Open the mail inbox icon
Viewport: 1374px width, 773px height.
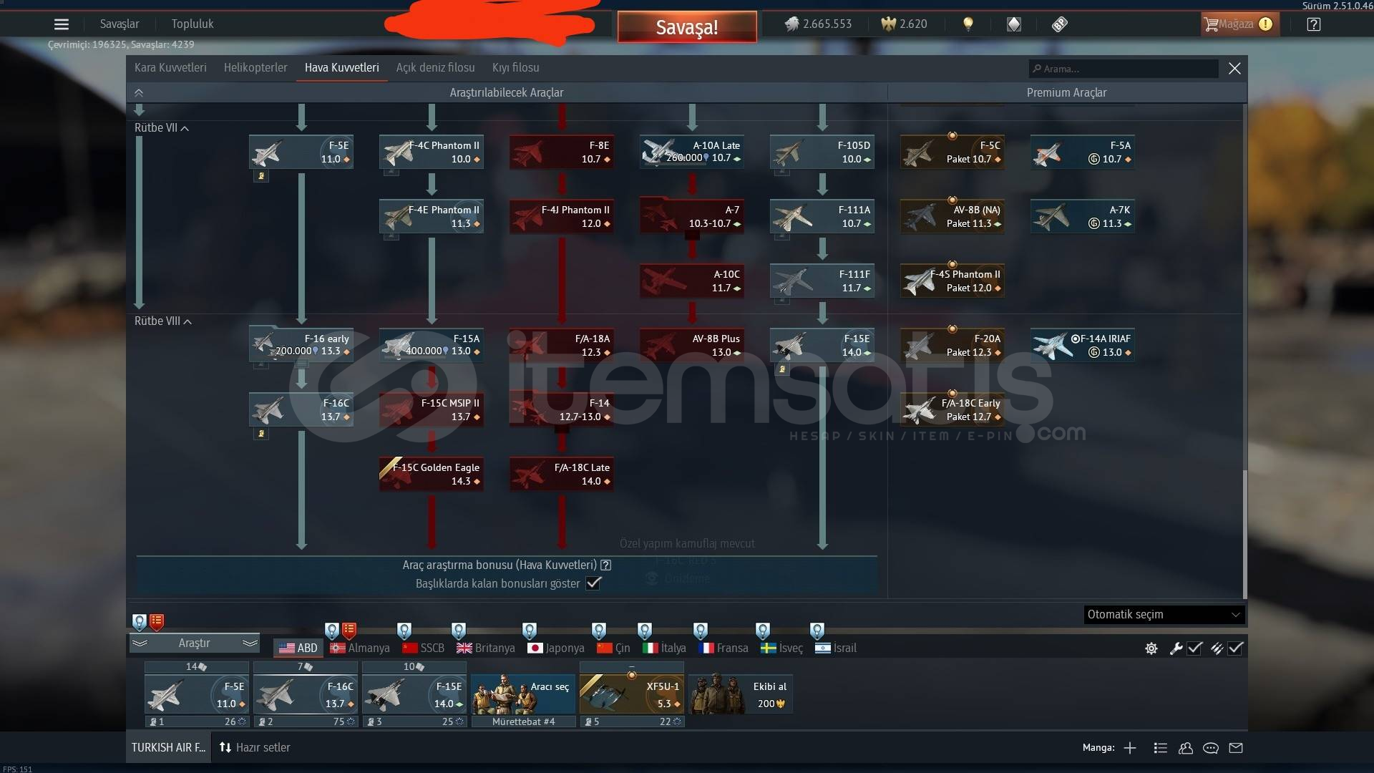point(1236,748)
